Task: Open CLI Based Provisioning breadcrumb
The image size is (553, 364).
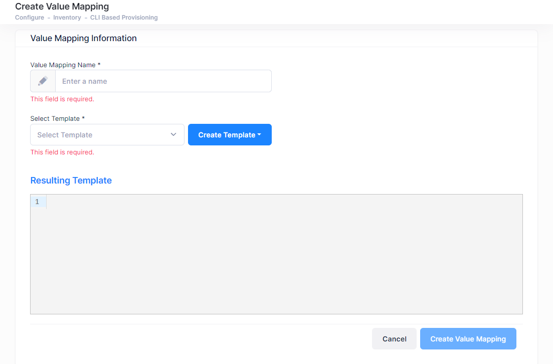Action: pyautogui.click(x=124, y=18)
